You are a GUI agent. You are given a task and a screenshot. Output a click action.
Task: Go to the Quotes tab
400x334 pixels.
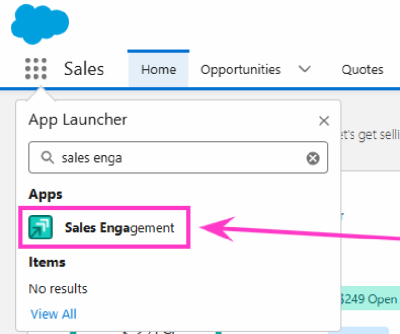click(363, 70)
